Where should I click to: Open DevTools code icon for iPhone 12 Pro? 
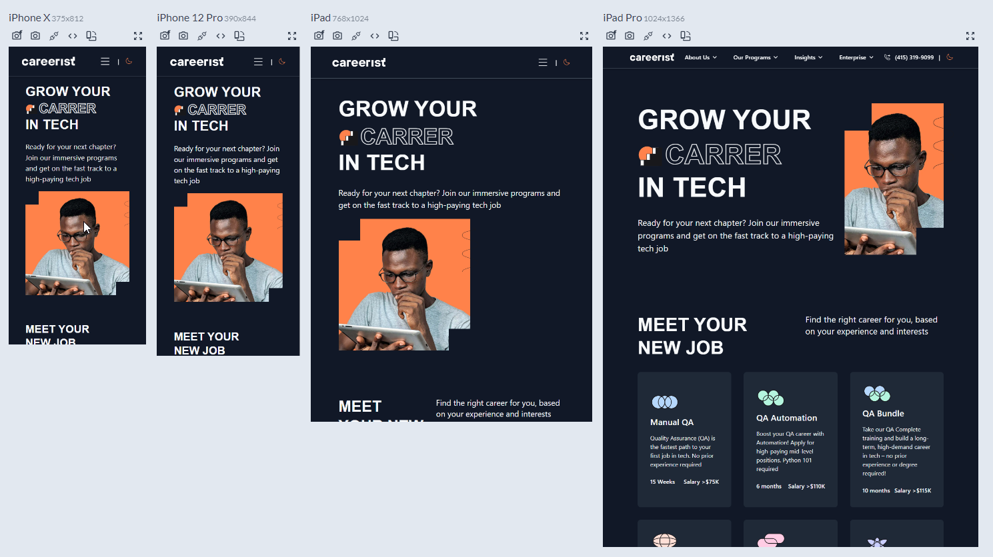(x=221, y=36)
